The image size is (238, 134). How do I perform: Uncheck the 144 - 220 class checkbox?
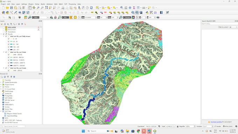[8, 47]
